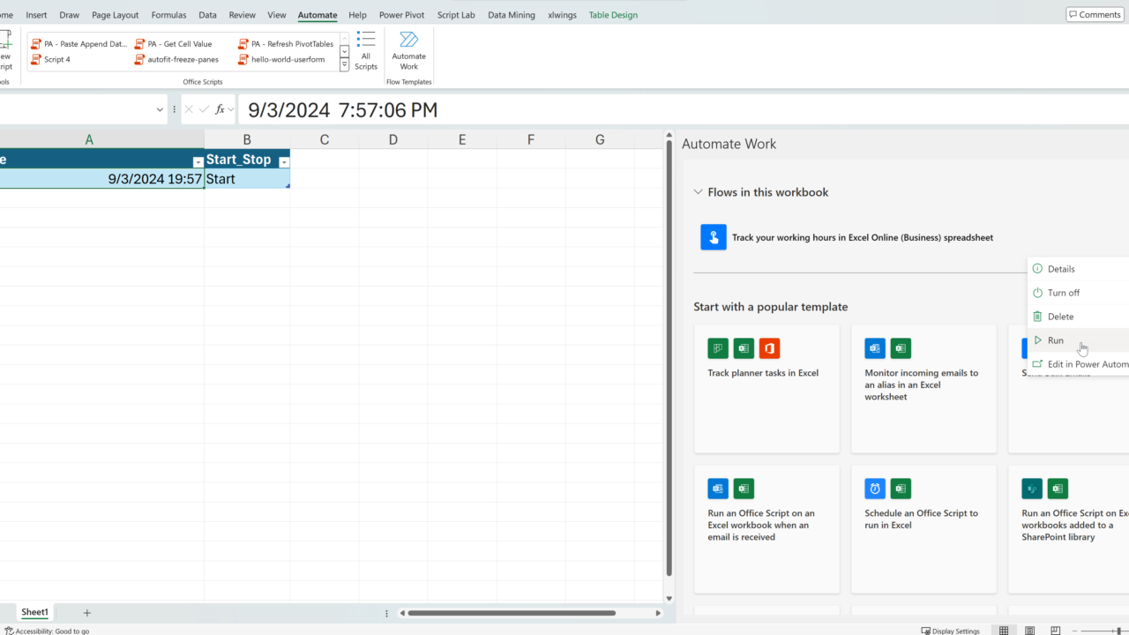The width and height of the screenshot is (1129, 635).
Task: Open the Name Box dropdown arrow
Action: (160, 109)
